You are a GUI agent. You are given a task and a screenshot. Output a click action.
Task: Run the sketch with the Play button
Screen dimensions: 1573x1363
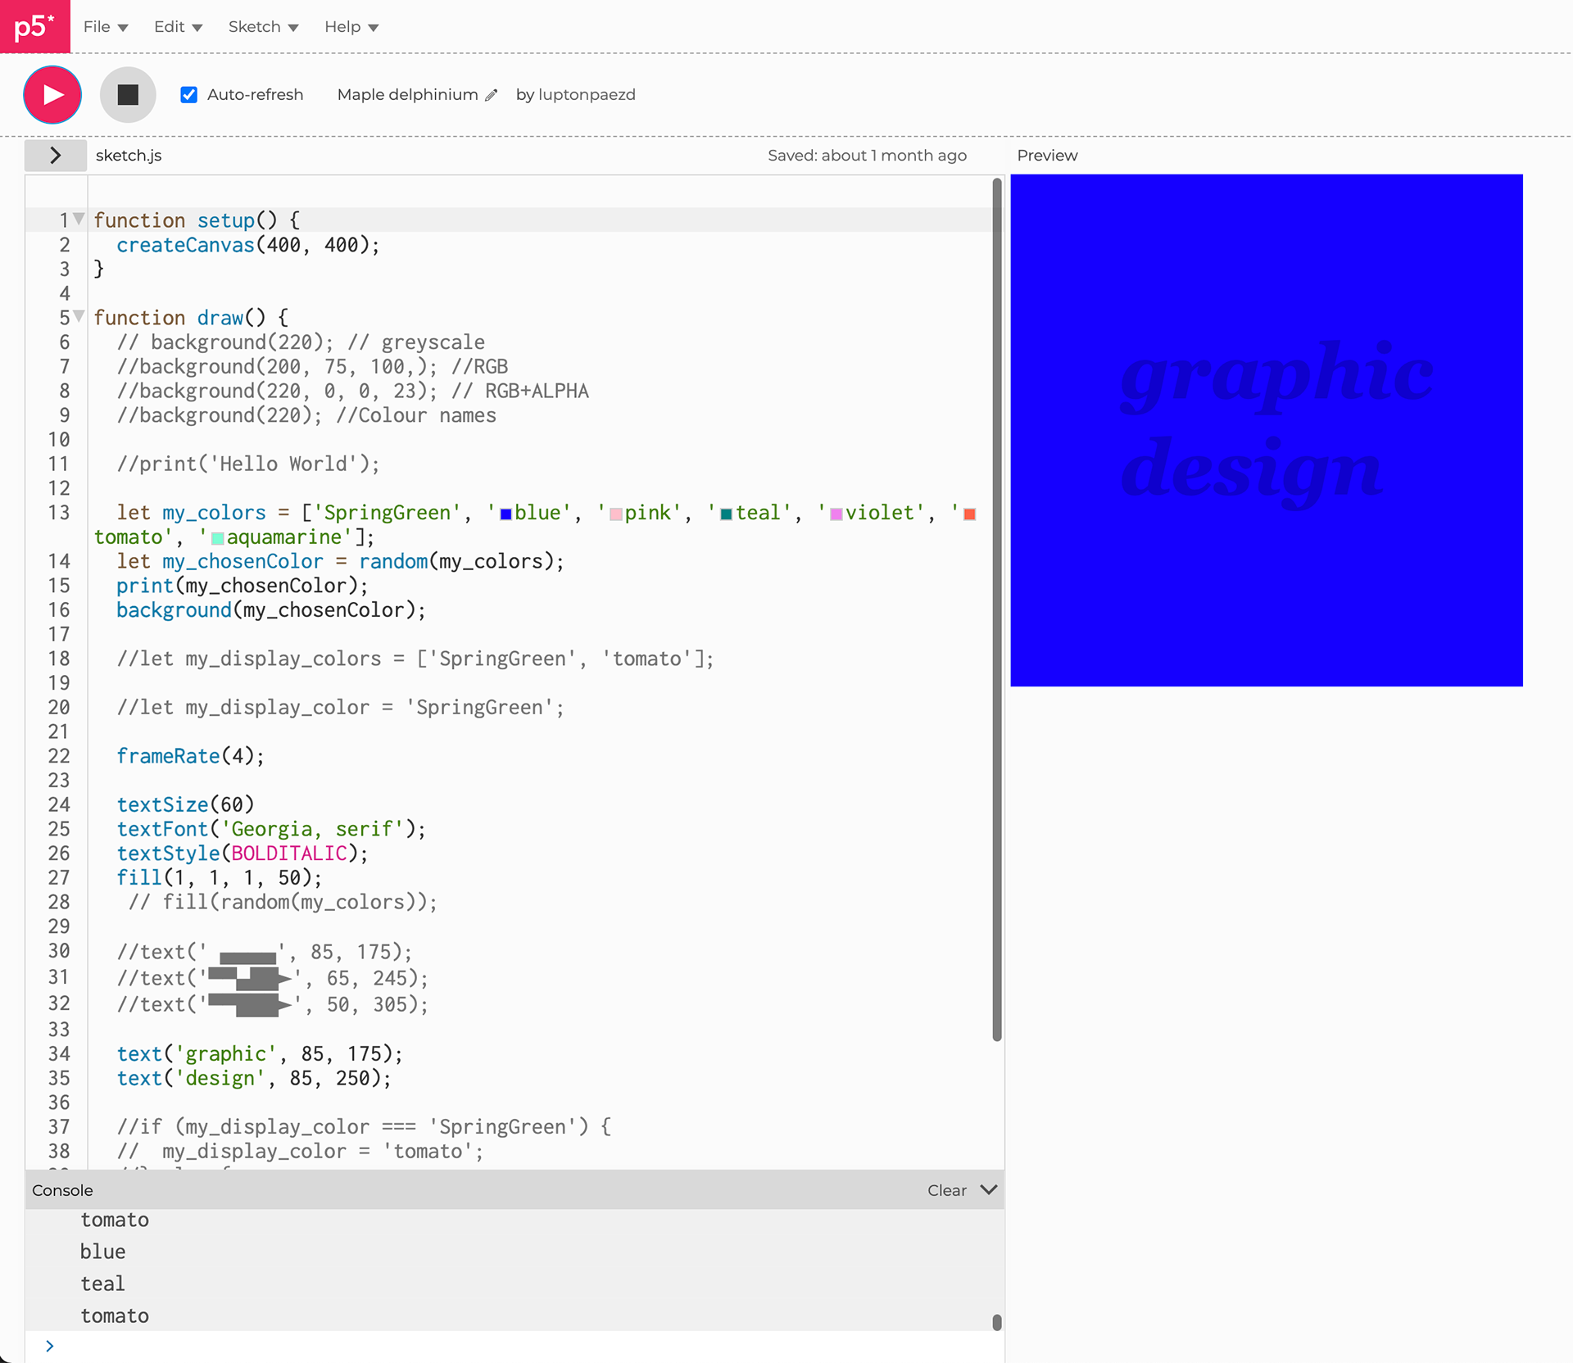click(x=52, y=94)
